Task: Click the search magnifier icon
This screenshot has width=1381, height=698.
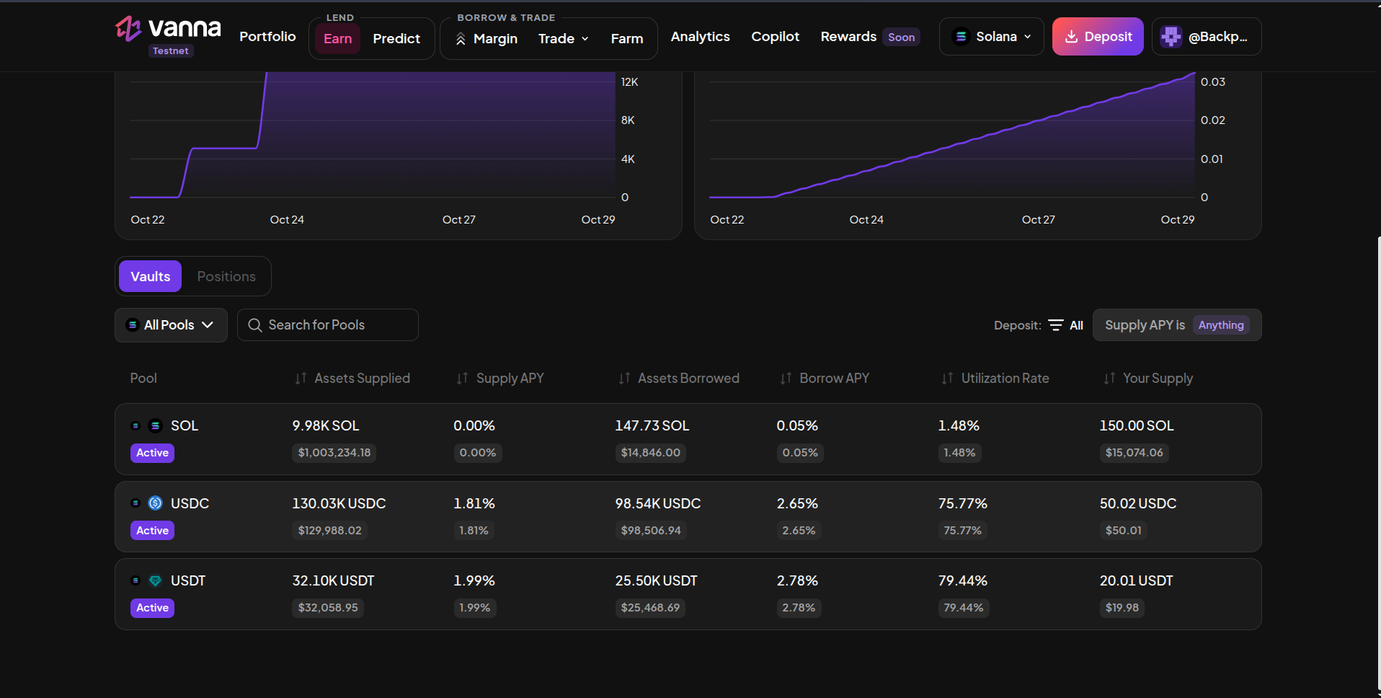Action: pos(254,325)
